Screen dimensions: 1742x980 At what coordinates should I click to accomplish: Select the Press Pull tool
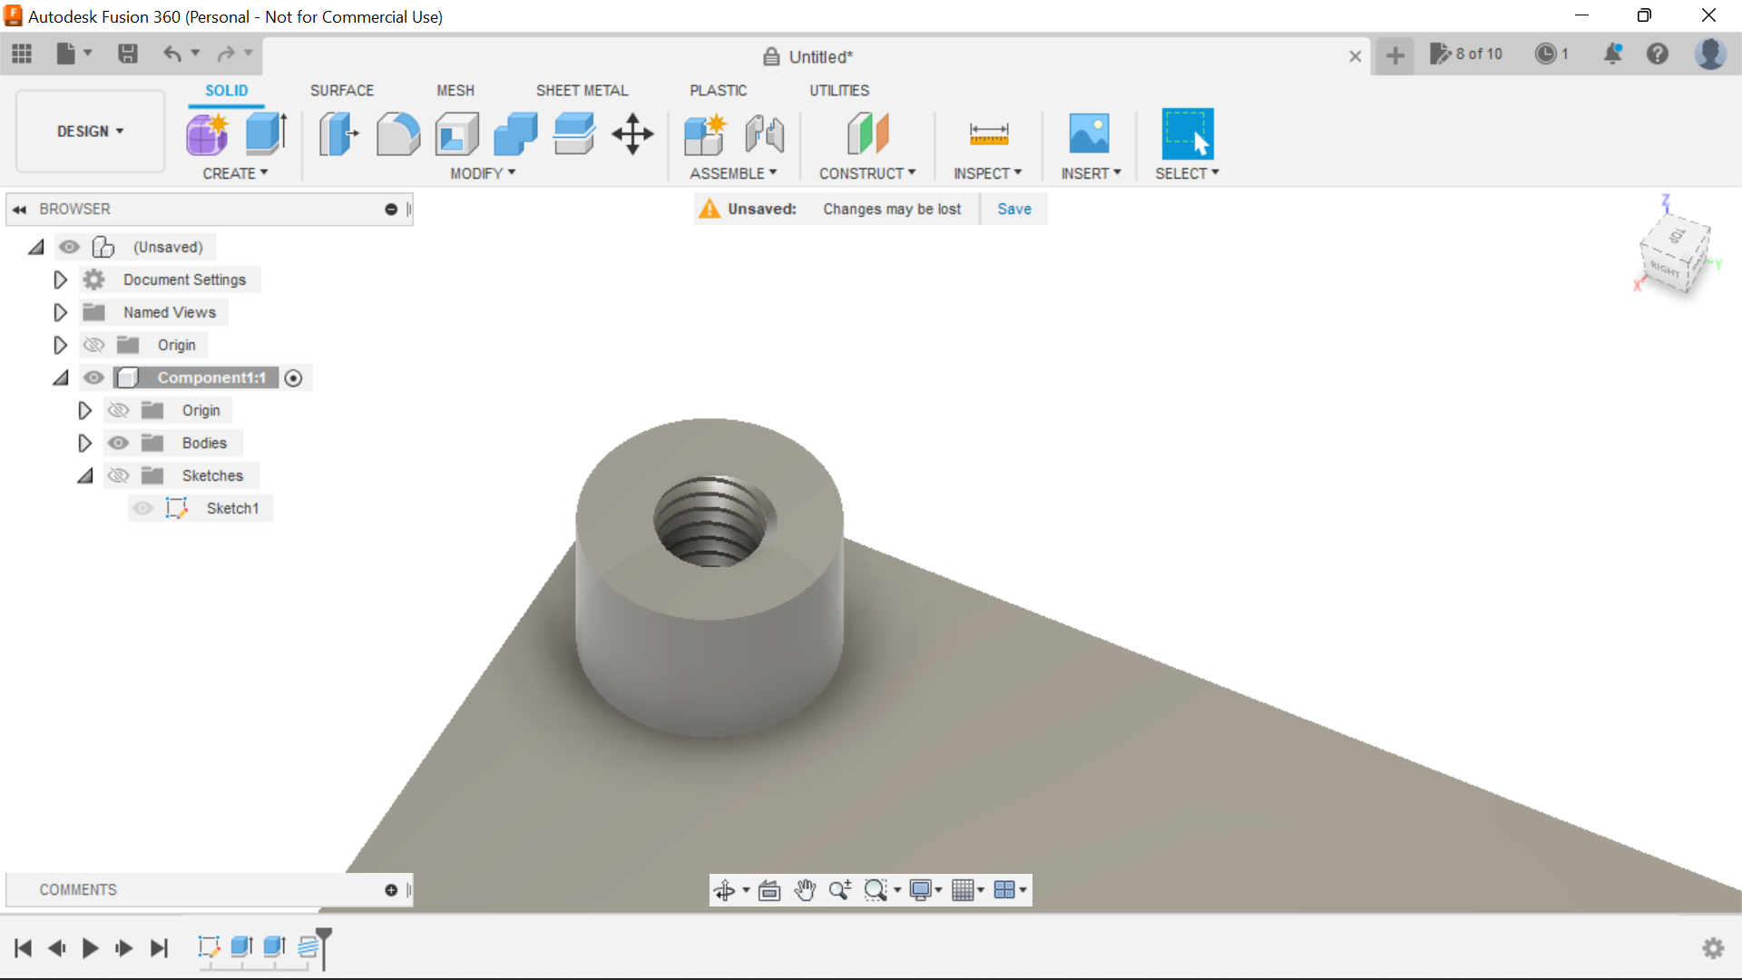(338, 134)
